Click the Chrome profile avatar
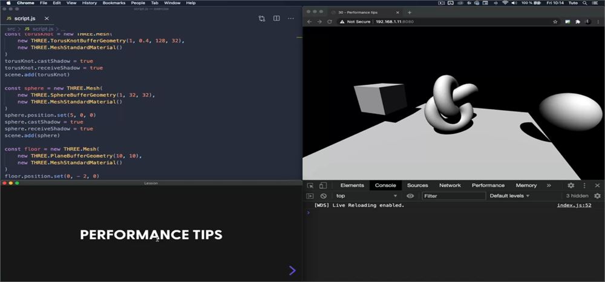This screenshot has height=282, width=605. click(x=589, y=22)
